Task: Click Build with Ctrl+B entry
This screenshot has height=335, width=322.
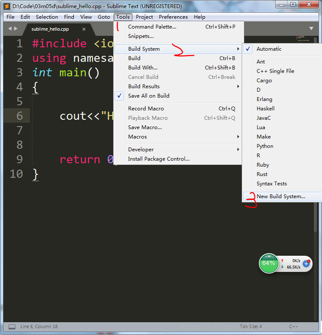Action: click(x=178, y=58)
